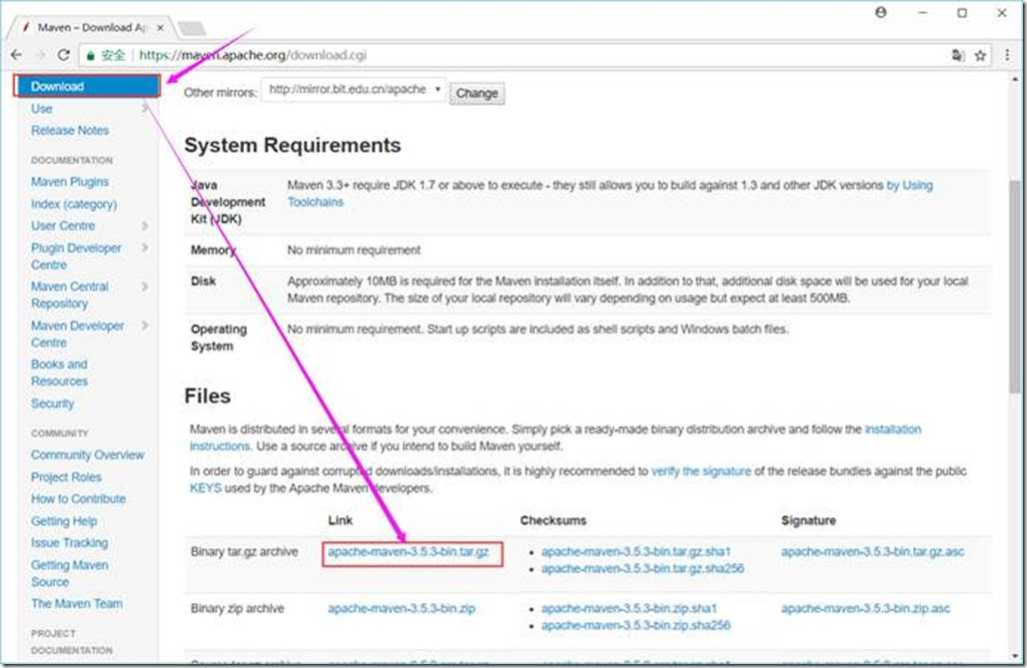Open the KEYS link
Screen dimensions: 1027x668
click(206, 488)
